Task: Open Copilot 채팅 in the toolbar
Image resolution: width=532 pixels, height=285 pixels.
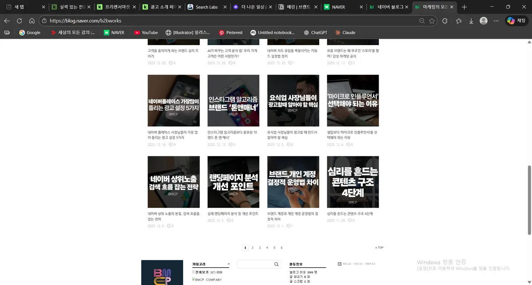Action: (517, 20)
